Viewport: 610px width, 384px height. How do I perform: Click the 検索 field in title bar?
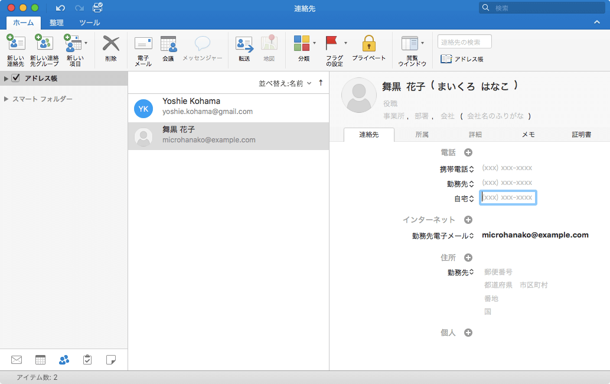(542, 8)
